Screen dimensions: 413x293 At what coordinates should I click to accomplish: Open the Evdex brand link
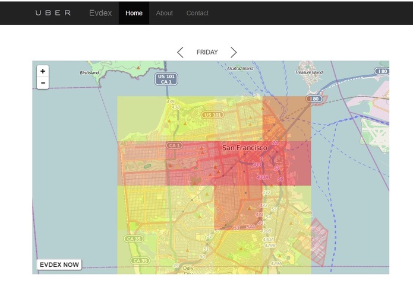point(100,13)
